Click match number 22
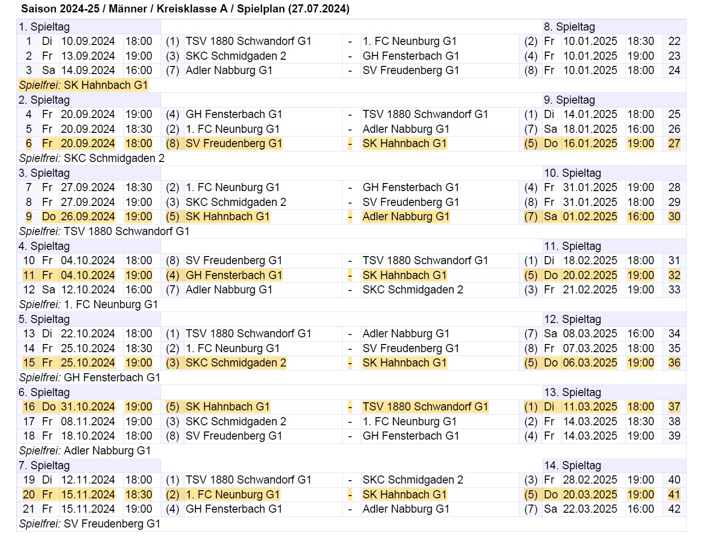 point(674,41)
